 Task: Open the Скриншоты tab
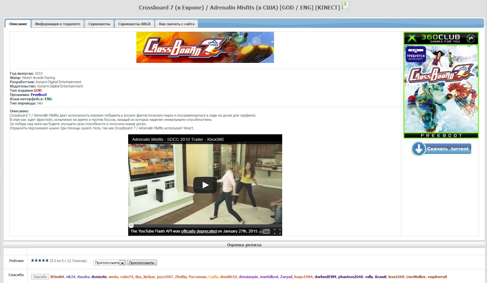click(99, 24)
